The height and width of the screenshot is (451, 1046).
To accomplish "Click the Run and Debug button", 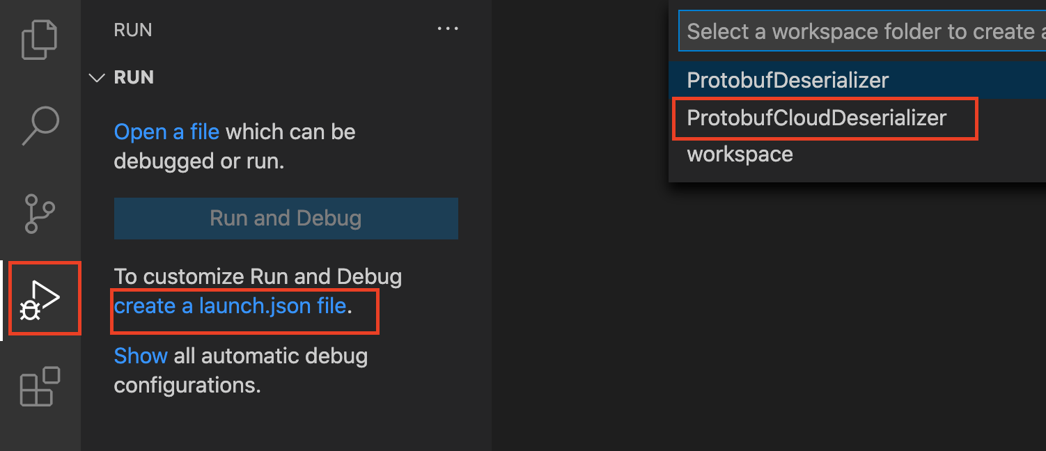I will pyautogui.click(x=286, y=219).
